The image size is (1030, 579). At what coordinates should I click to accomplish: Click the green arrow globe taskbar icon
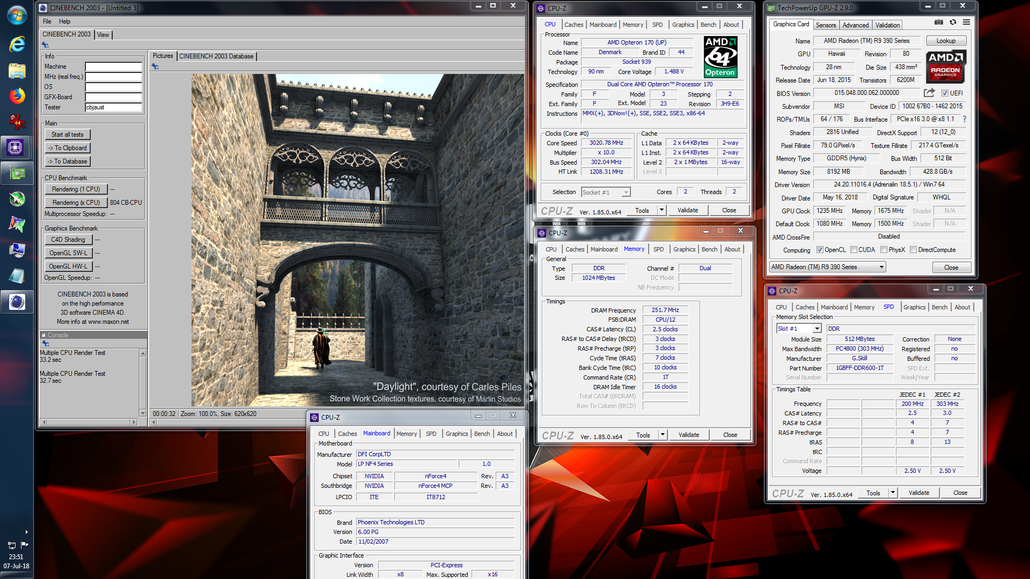pos(17,199)
